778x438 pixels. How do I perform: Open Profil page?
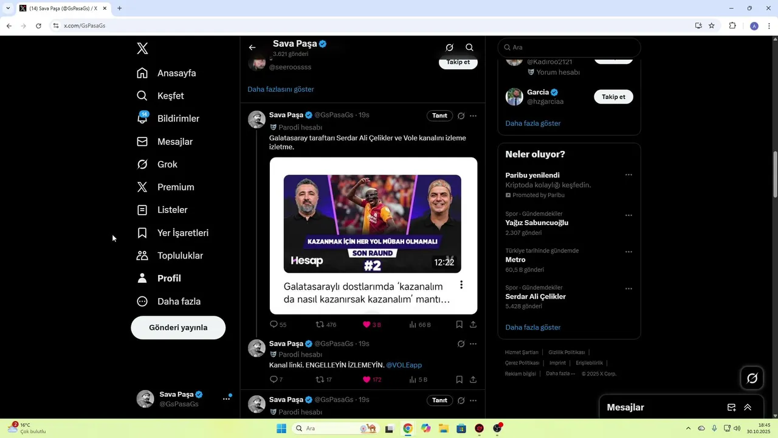[x=159, y=278]
